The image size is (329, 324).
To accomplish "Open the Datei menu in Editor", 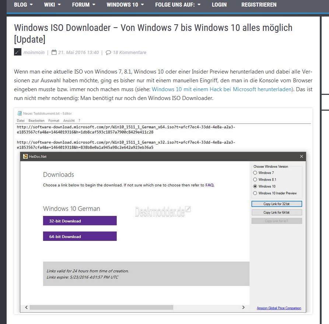I will 21,121.
